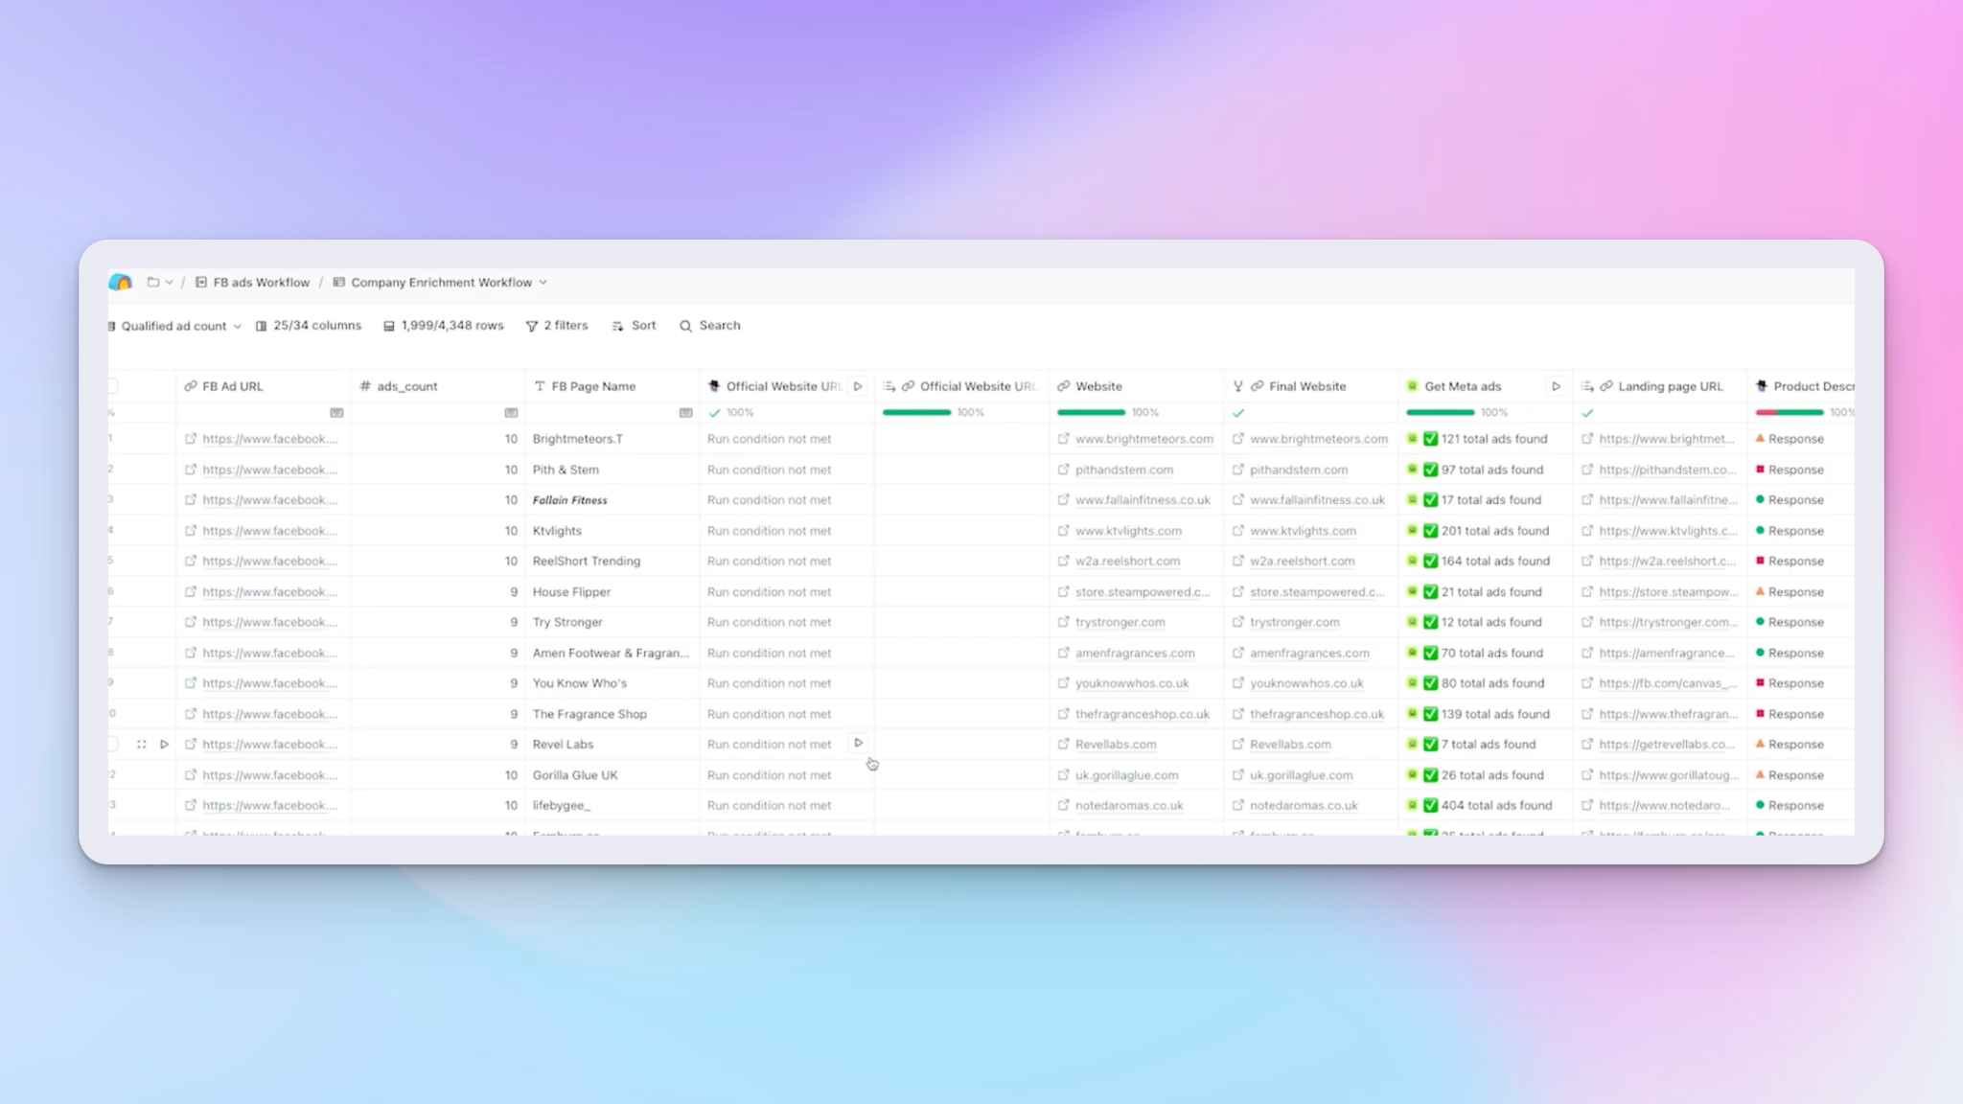The image size is (1963, 1104).
Task: Run the Official Website URL cell for Revel Labs
Action: (x=858, y=743)
